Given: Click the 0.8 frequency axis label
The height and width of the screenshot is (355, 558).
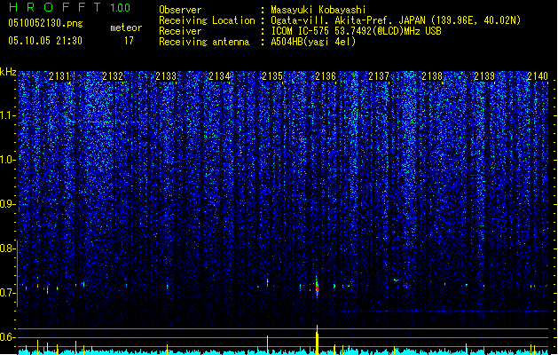Looking at the screenshot, I should [x=7, y=248].
